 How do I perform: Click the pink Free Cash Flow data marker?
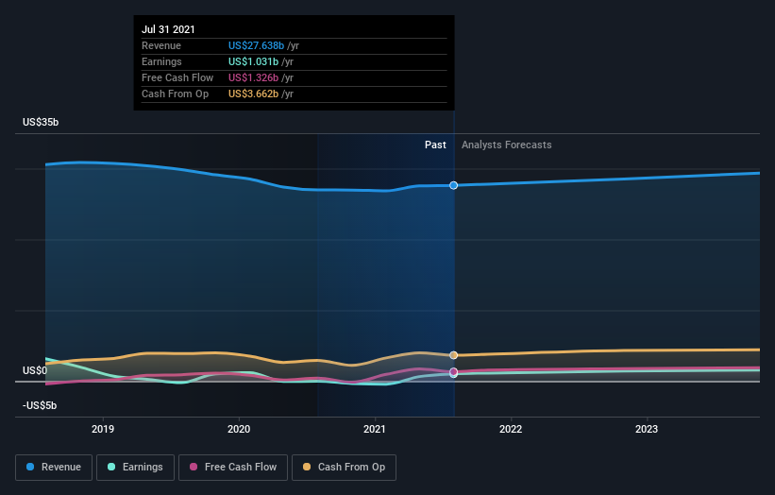454,372
